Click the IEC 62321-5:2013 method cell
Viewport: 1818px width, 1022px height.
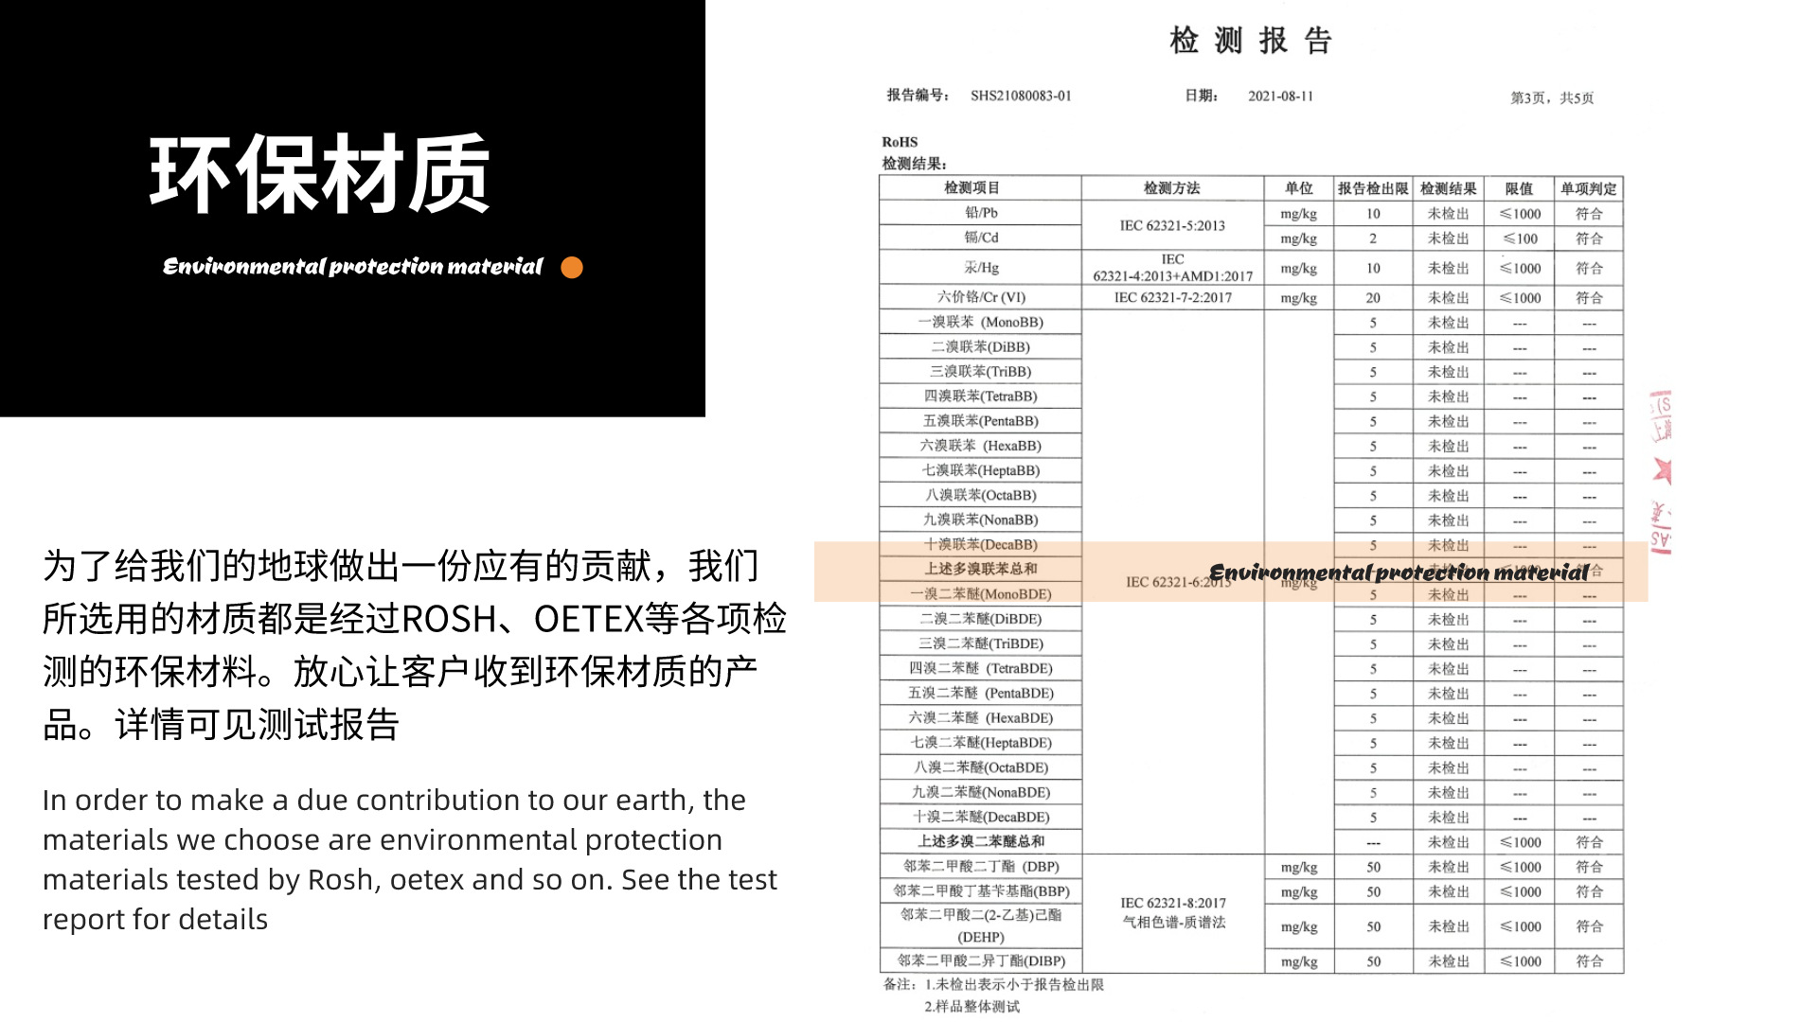[x=1171, y=225]
